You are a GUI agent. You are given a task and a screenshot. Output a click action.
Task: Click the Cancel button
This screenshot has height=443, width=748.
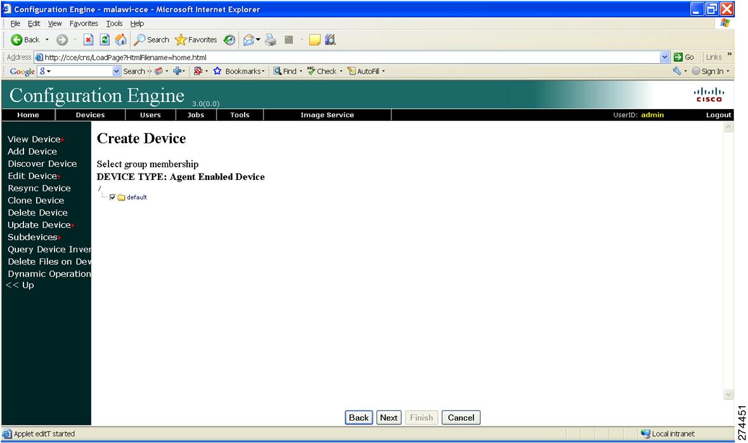click(x=461, y=418)
